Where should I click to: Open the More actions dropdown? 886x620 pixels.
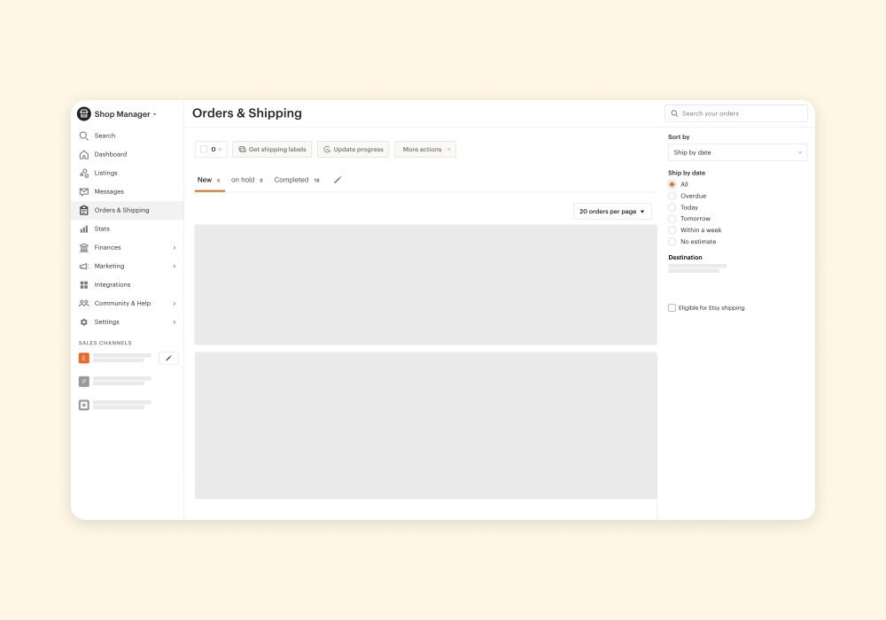[x=425, y=149]
